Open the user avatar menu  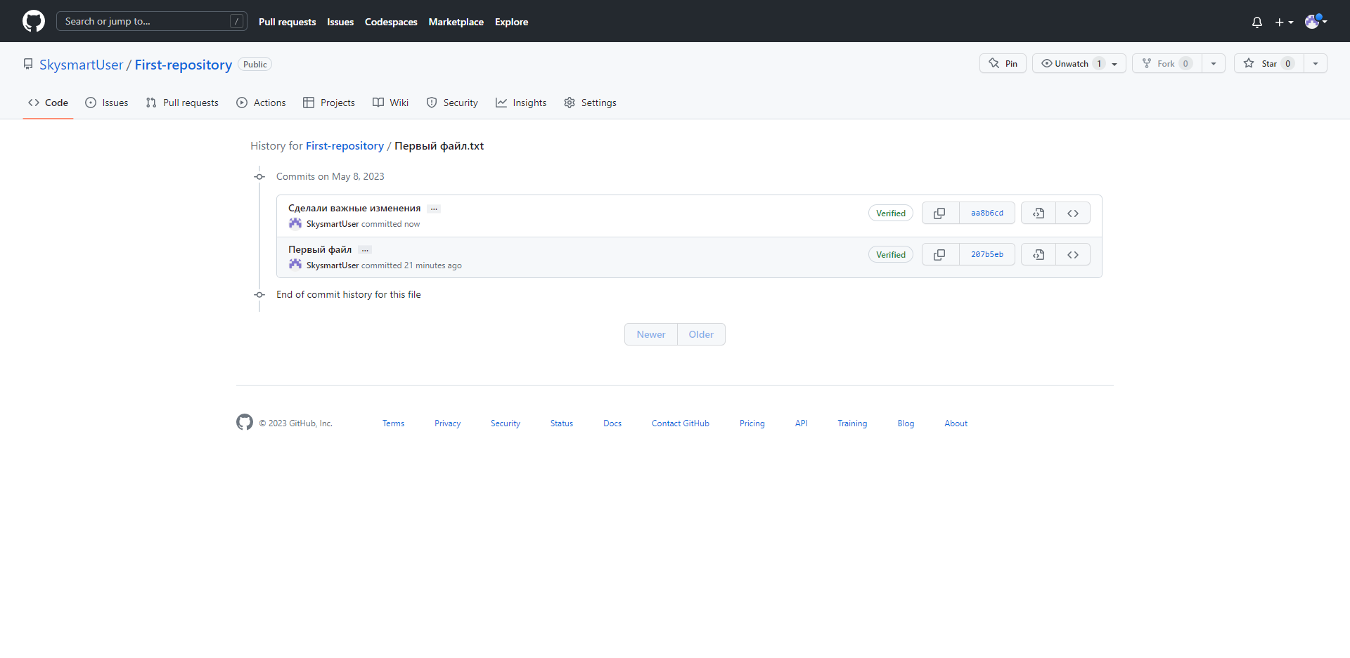coord(1316,22)
